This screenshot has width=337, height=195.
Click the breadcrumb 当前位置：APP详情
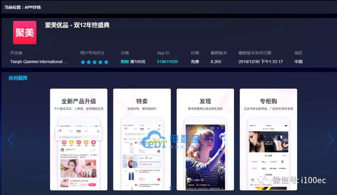(x=22, y=7)
